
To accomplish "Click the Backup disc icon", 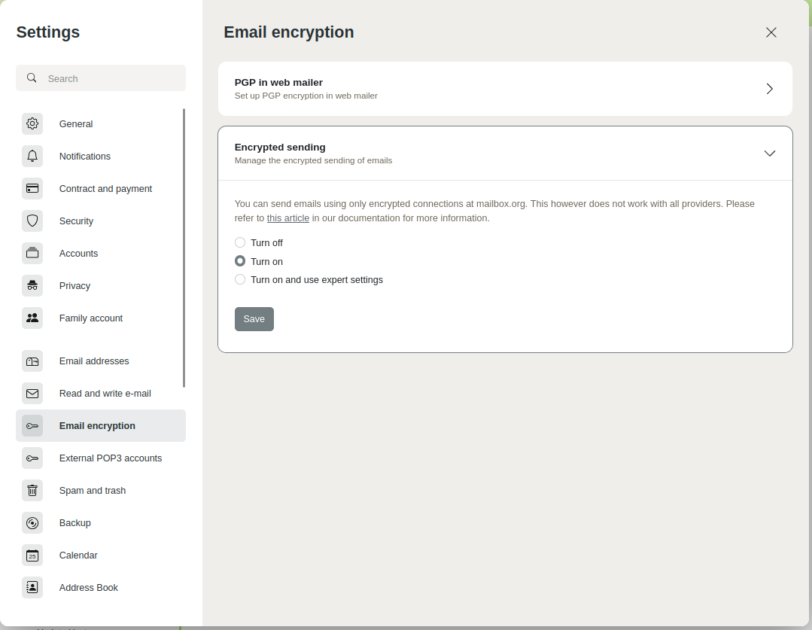I will click(x=32, y=522).
